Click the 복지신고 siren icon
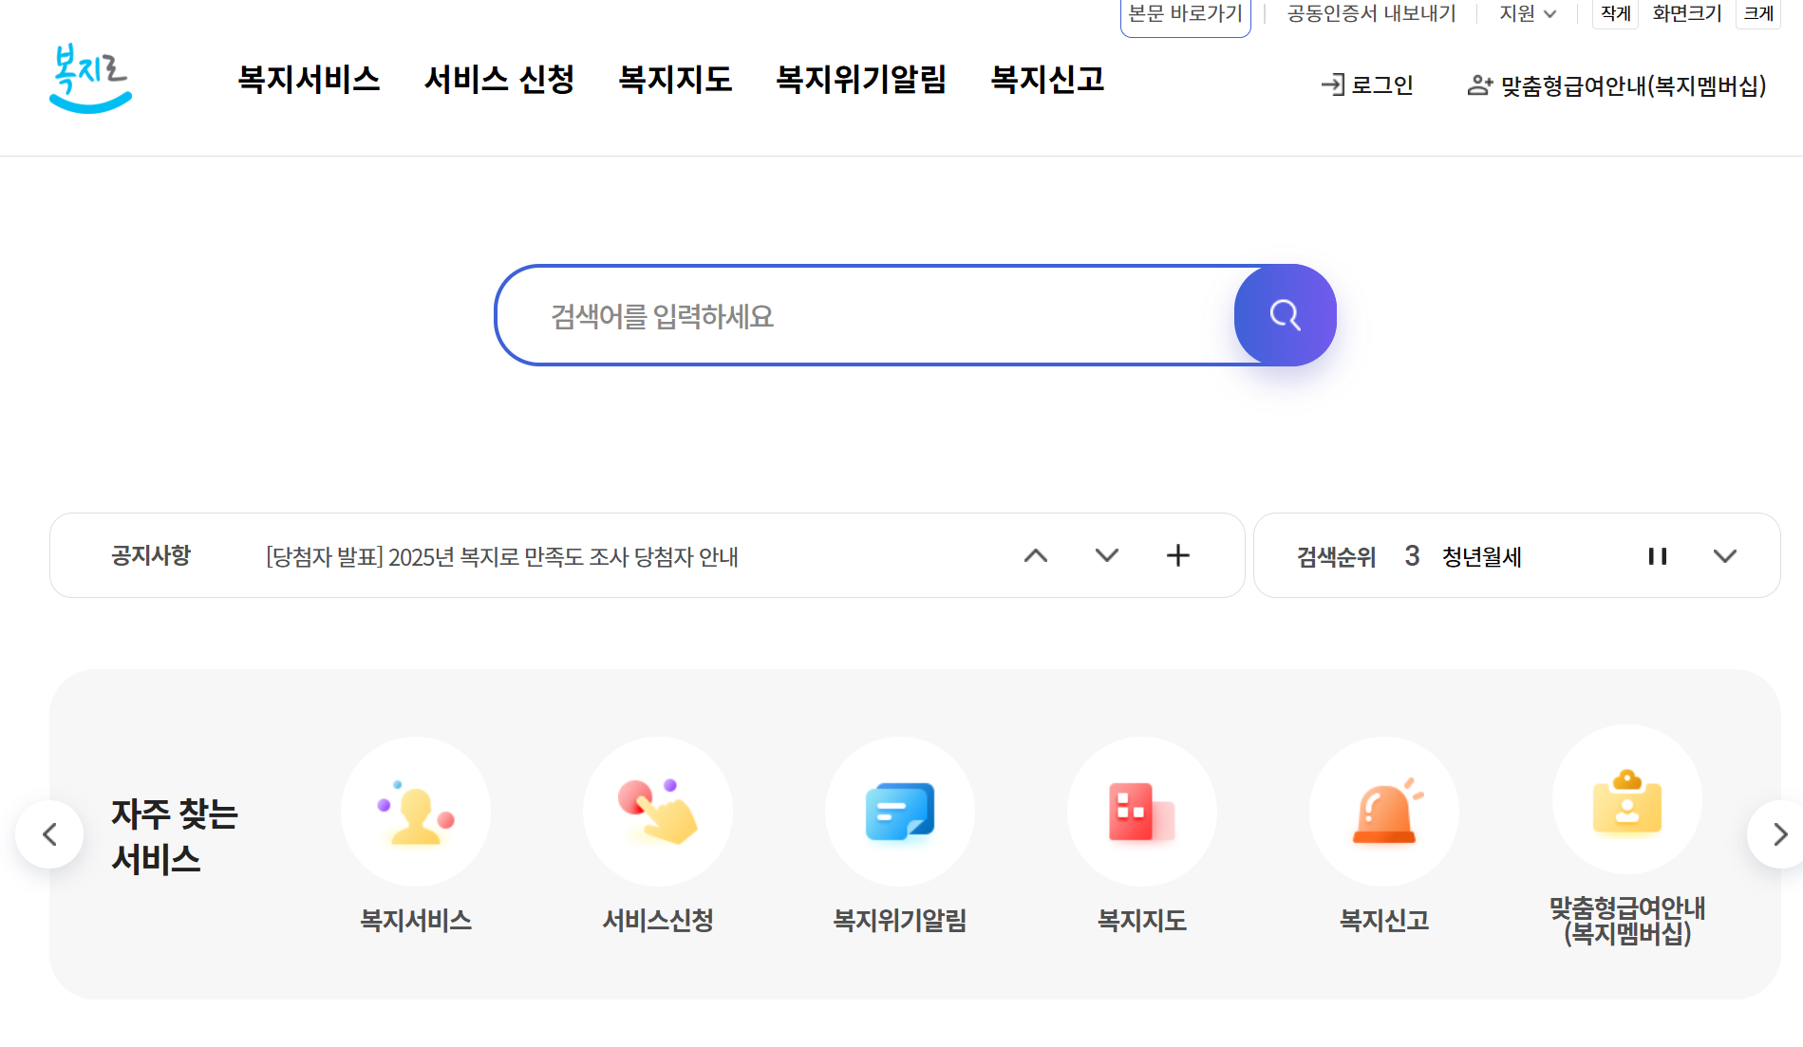The image size is (1803, 1047). point(1384,812)
